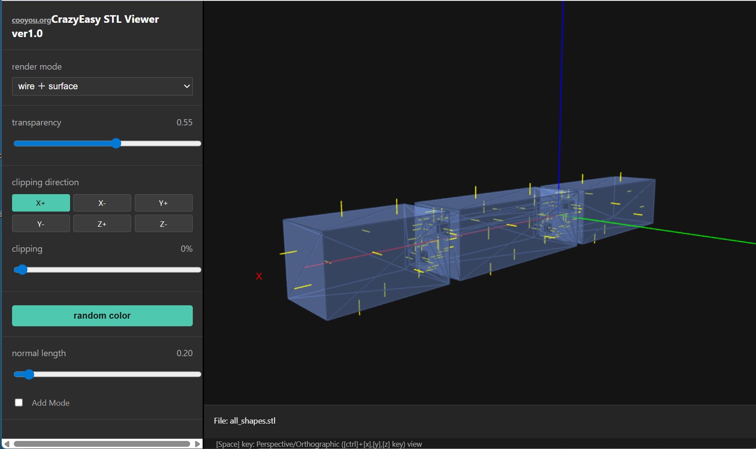Screen dimensions: 756x449
Task: Select X- clipping direction
Action: click(102, 203)
